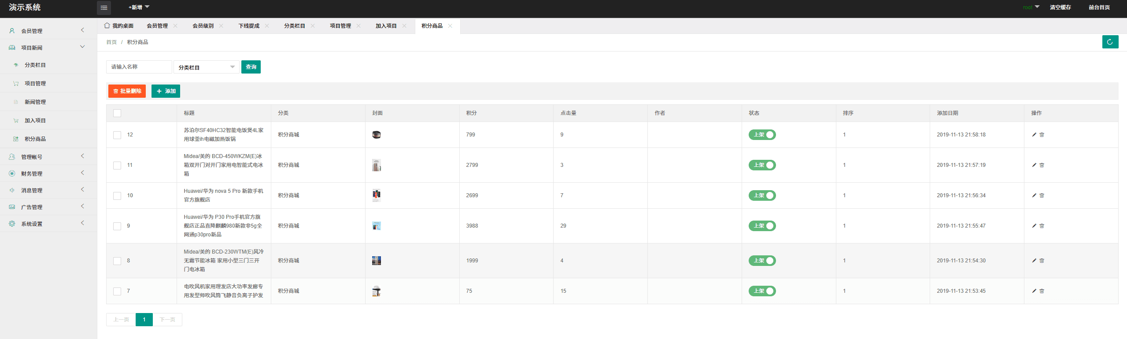Screen dimensions: 1127x339
Task: Click the 添加 button
Action: (x=166, y=91)
